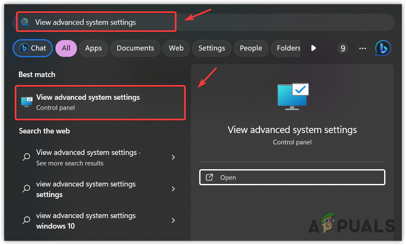Click the 'Control panel' label in preview pane
This screenshot has width=406, height=245.
292,142
